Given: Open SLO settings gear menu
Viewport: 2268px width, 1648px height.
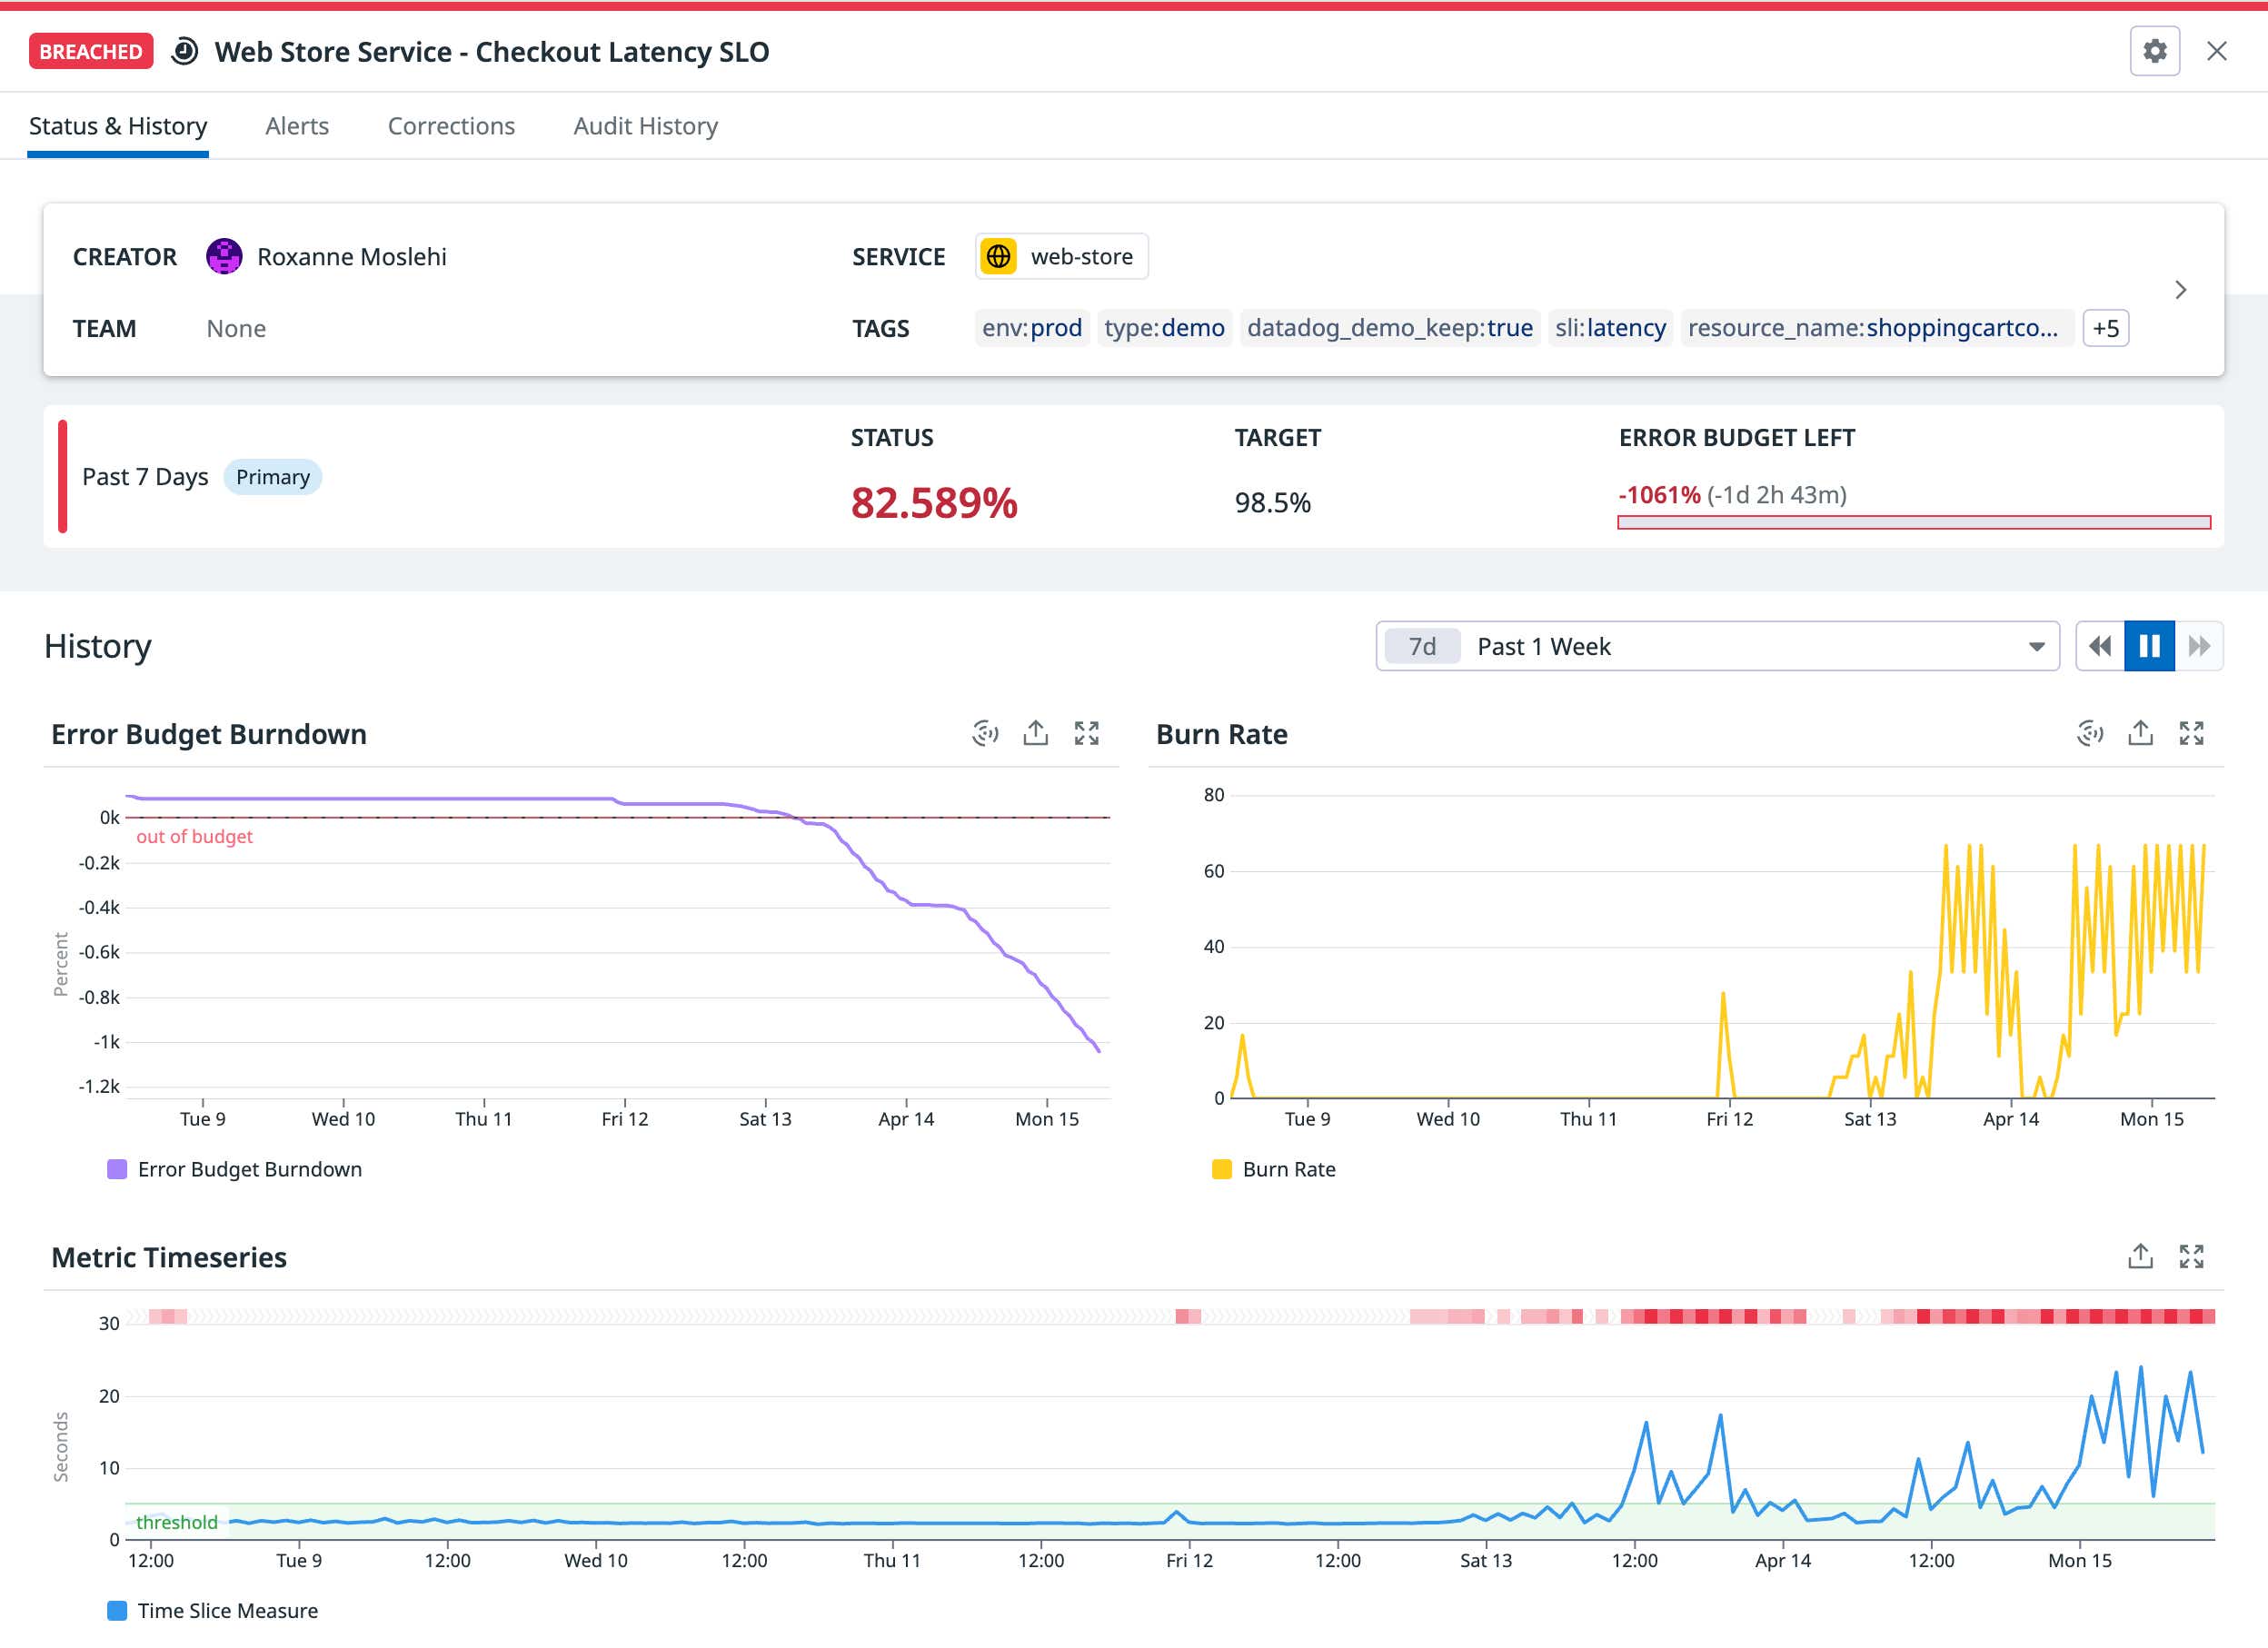Looking at the screenshot, I should (x=2154, y=51).
